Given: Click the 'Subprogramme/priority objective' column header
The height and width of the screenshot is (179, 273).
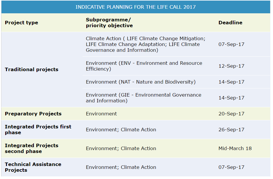Looking at the screenshot, I should click(109, 23).
